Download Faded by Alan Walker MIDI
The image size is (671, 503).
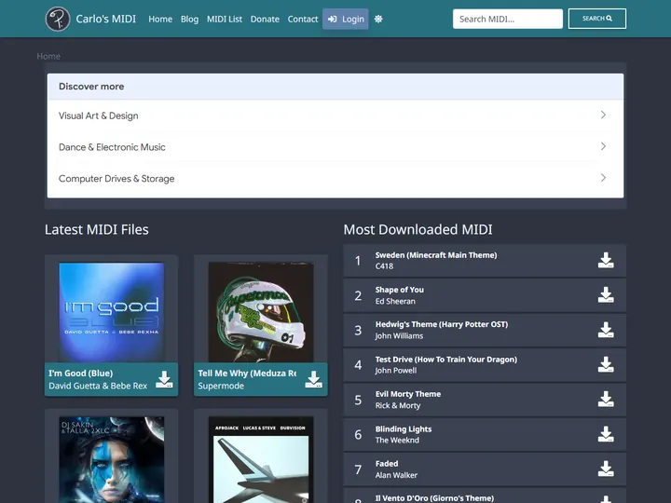(606, 469)
